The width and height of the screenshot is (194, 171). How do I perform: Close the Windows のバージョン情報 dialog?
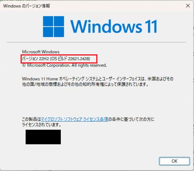pos(188,6)
